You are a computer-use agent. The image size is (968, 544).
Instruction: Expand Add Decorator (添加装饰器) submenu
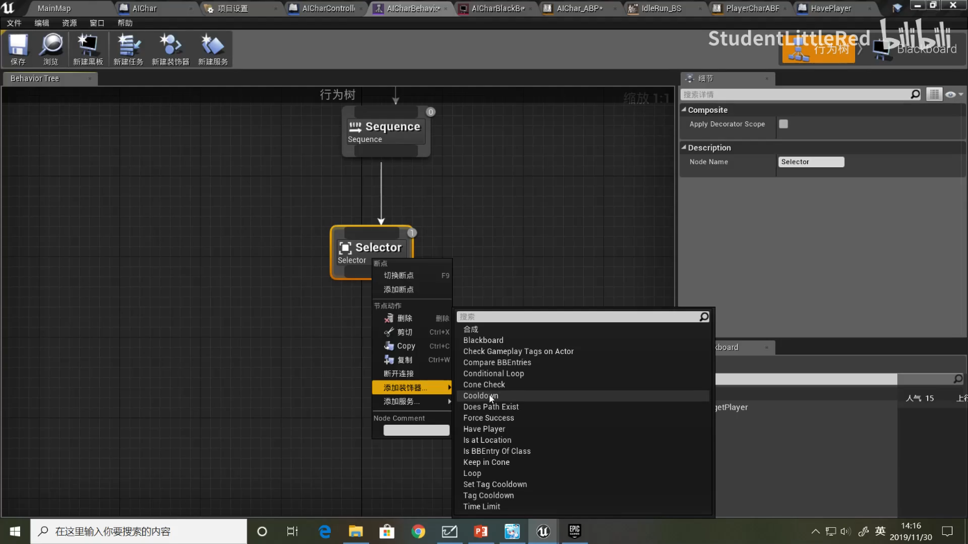coord(412,388)
